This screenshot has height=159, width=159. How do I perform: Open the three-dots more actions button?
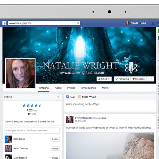(150, 79)
